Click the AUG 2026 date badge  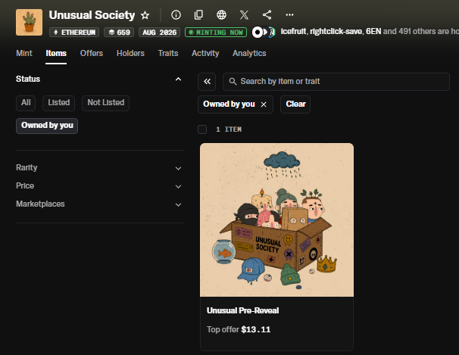tap(160, 32)
